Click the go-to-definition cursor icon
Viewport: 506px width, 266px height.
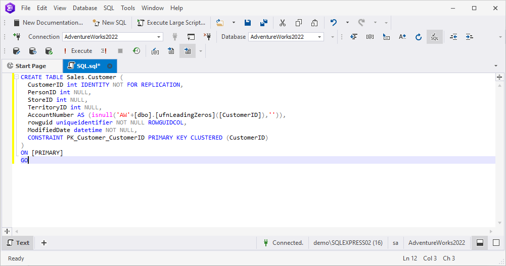[x=386, y=37]
